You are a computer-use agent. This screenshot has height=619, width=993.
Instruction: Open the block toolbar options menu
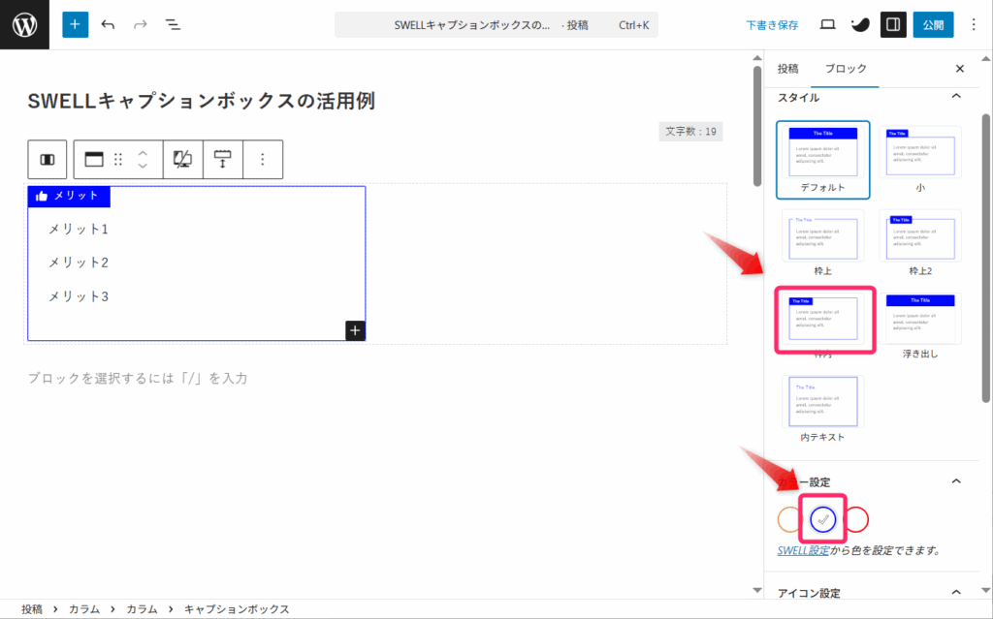pos(262,160)
